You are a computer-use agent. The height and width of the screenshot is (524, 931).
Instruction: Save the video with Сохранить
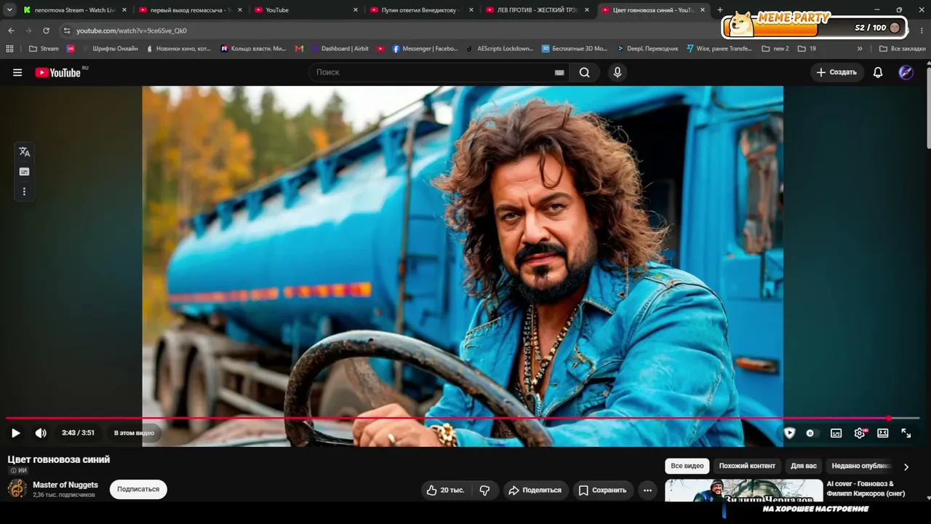pyautogui.click(x=603, y=491)
